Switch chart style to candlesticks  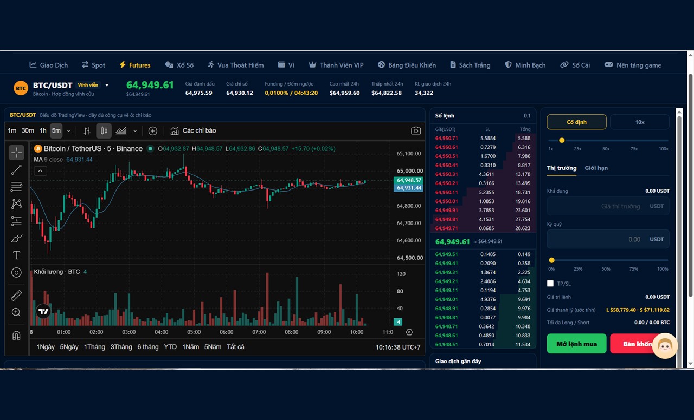click(104, 130)
